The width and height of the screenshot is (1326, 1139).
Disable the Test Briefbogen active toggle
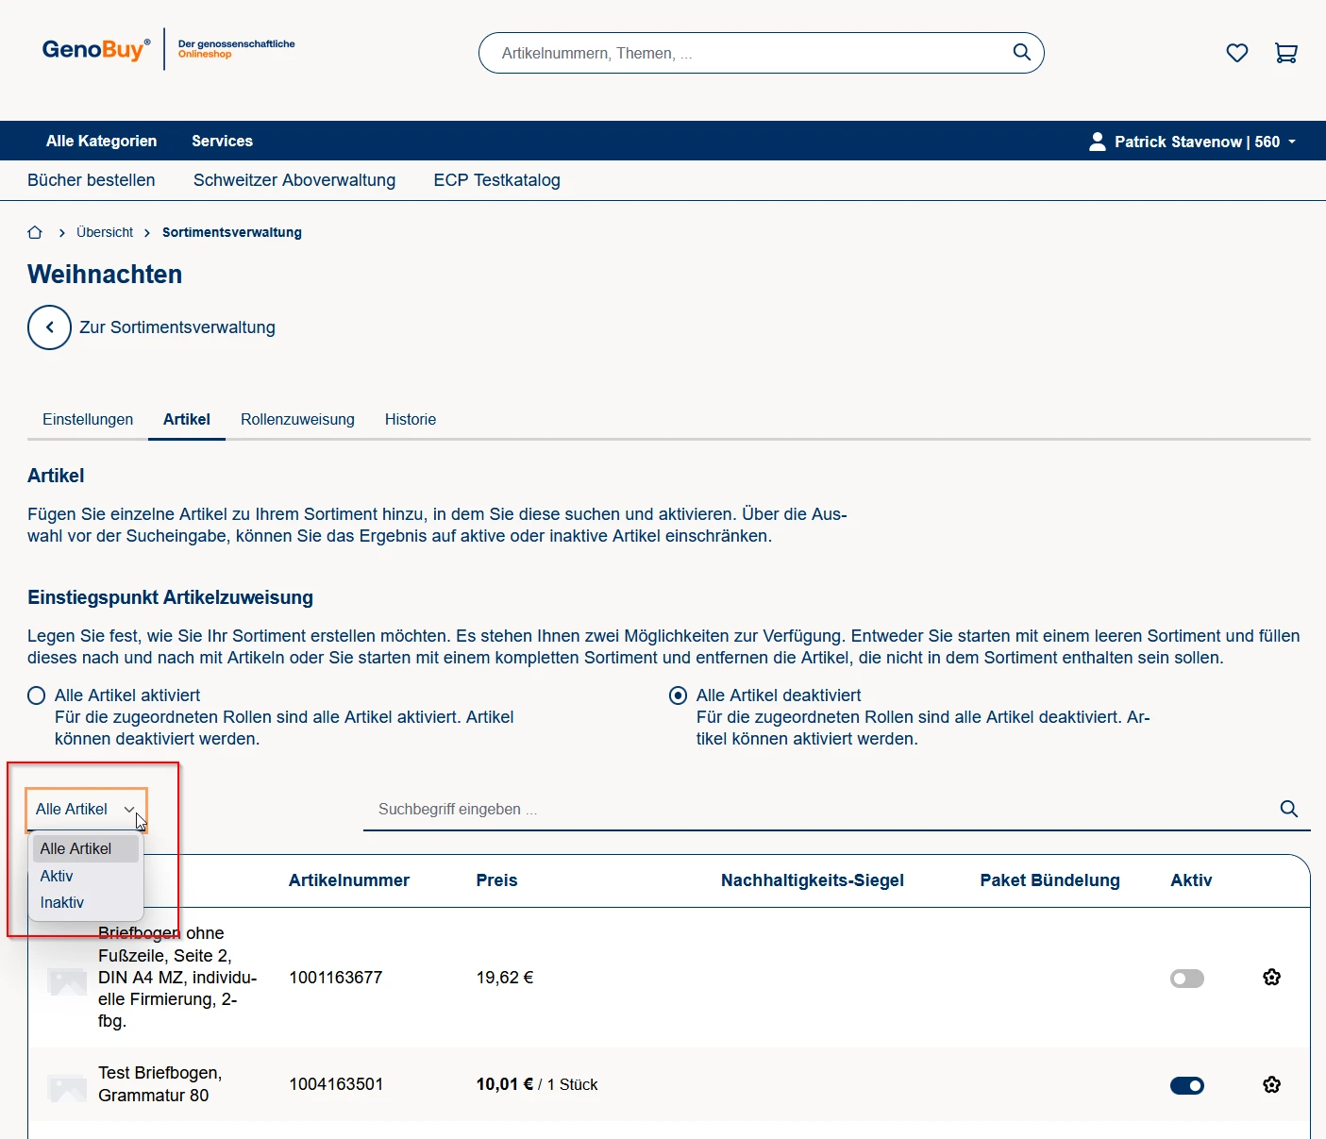click(x=1186, y=1085)
